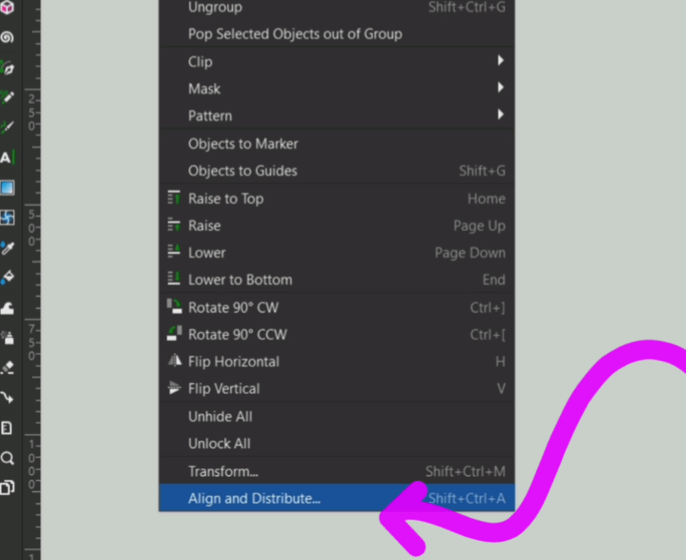Select the Mesh gradient tool
Viewport: 686px width, 560px height.
point(7,217)
